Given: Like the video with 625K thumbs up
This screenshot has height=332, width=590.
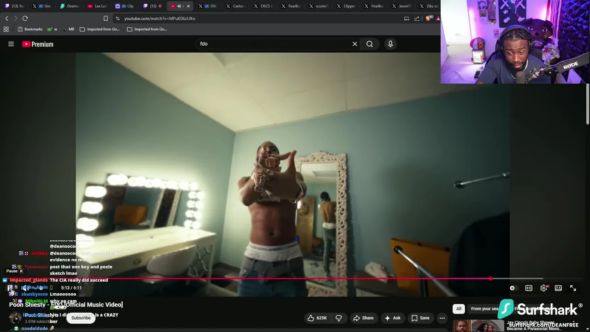Looking at the screenshot, I should click(317, 318).
